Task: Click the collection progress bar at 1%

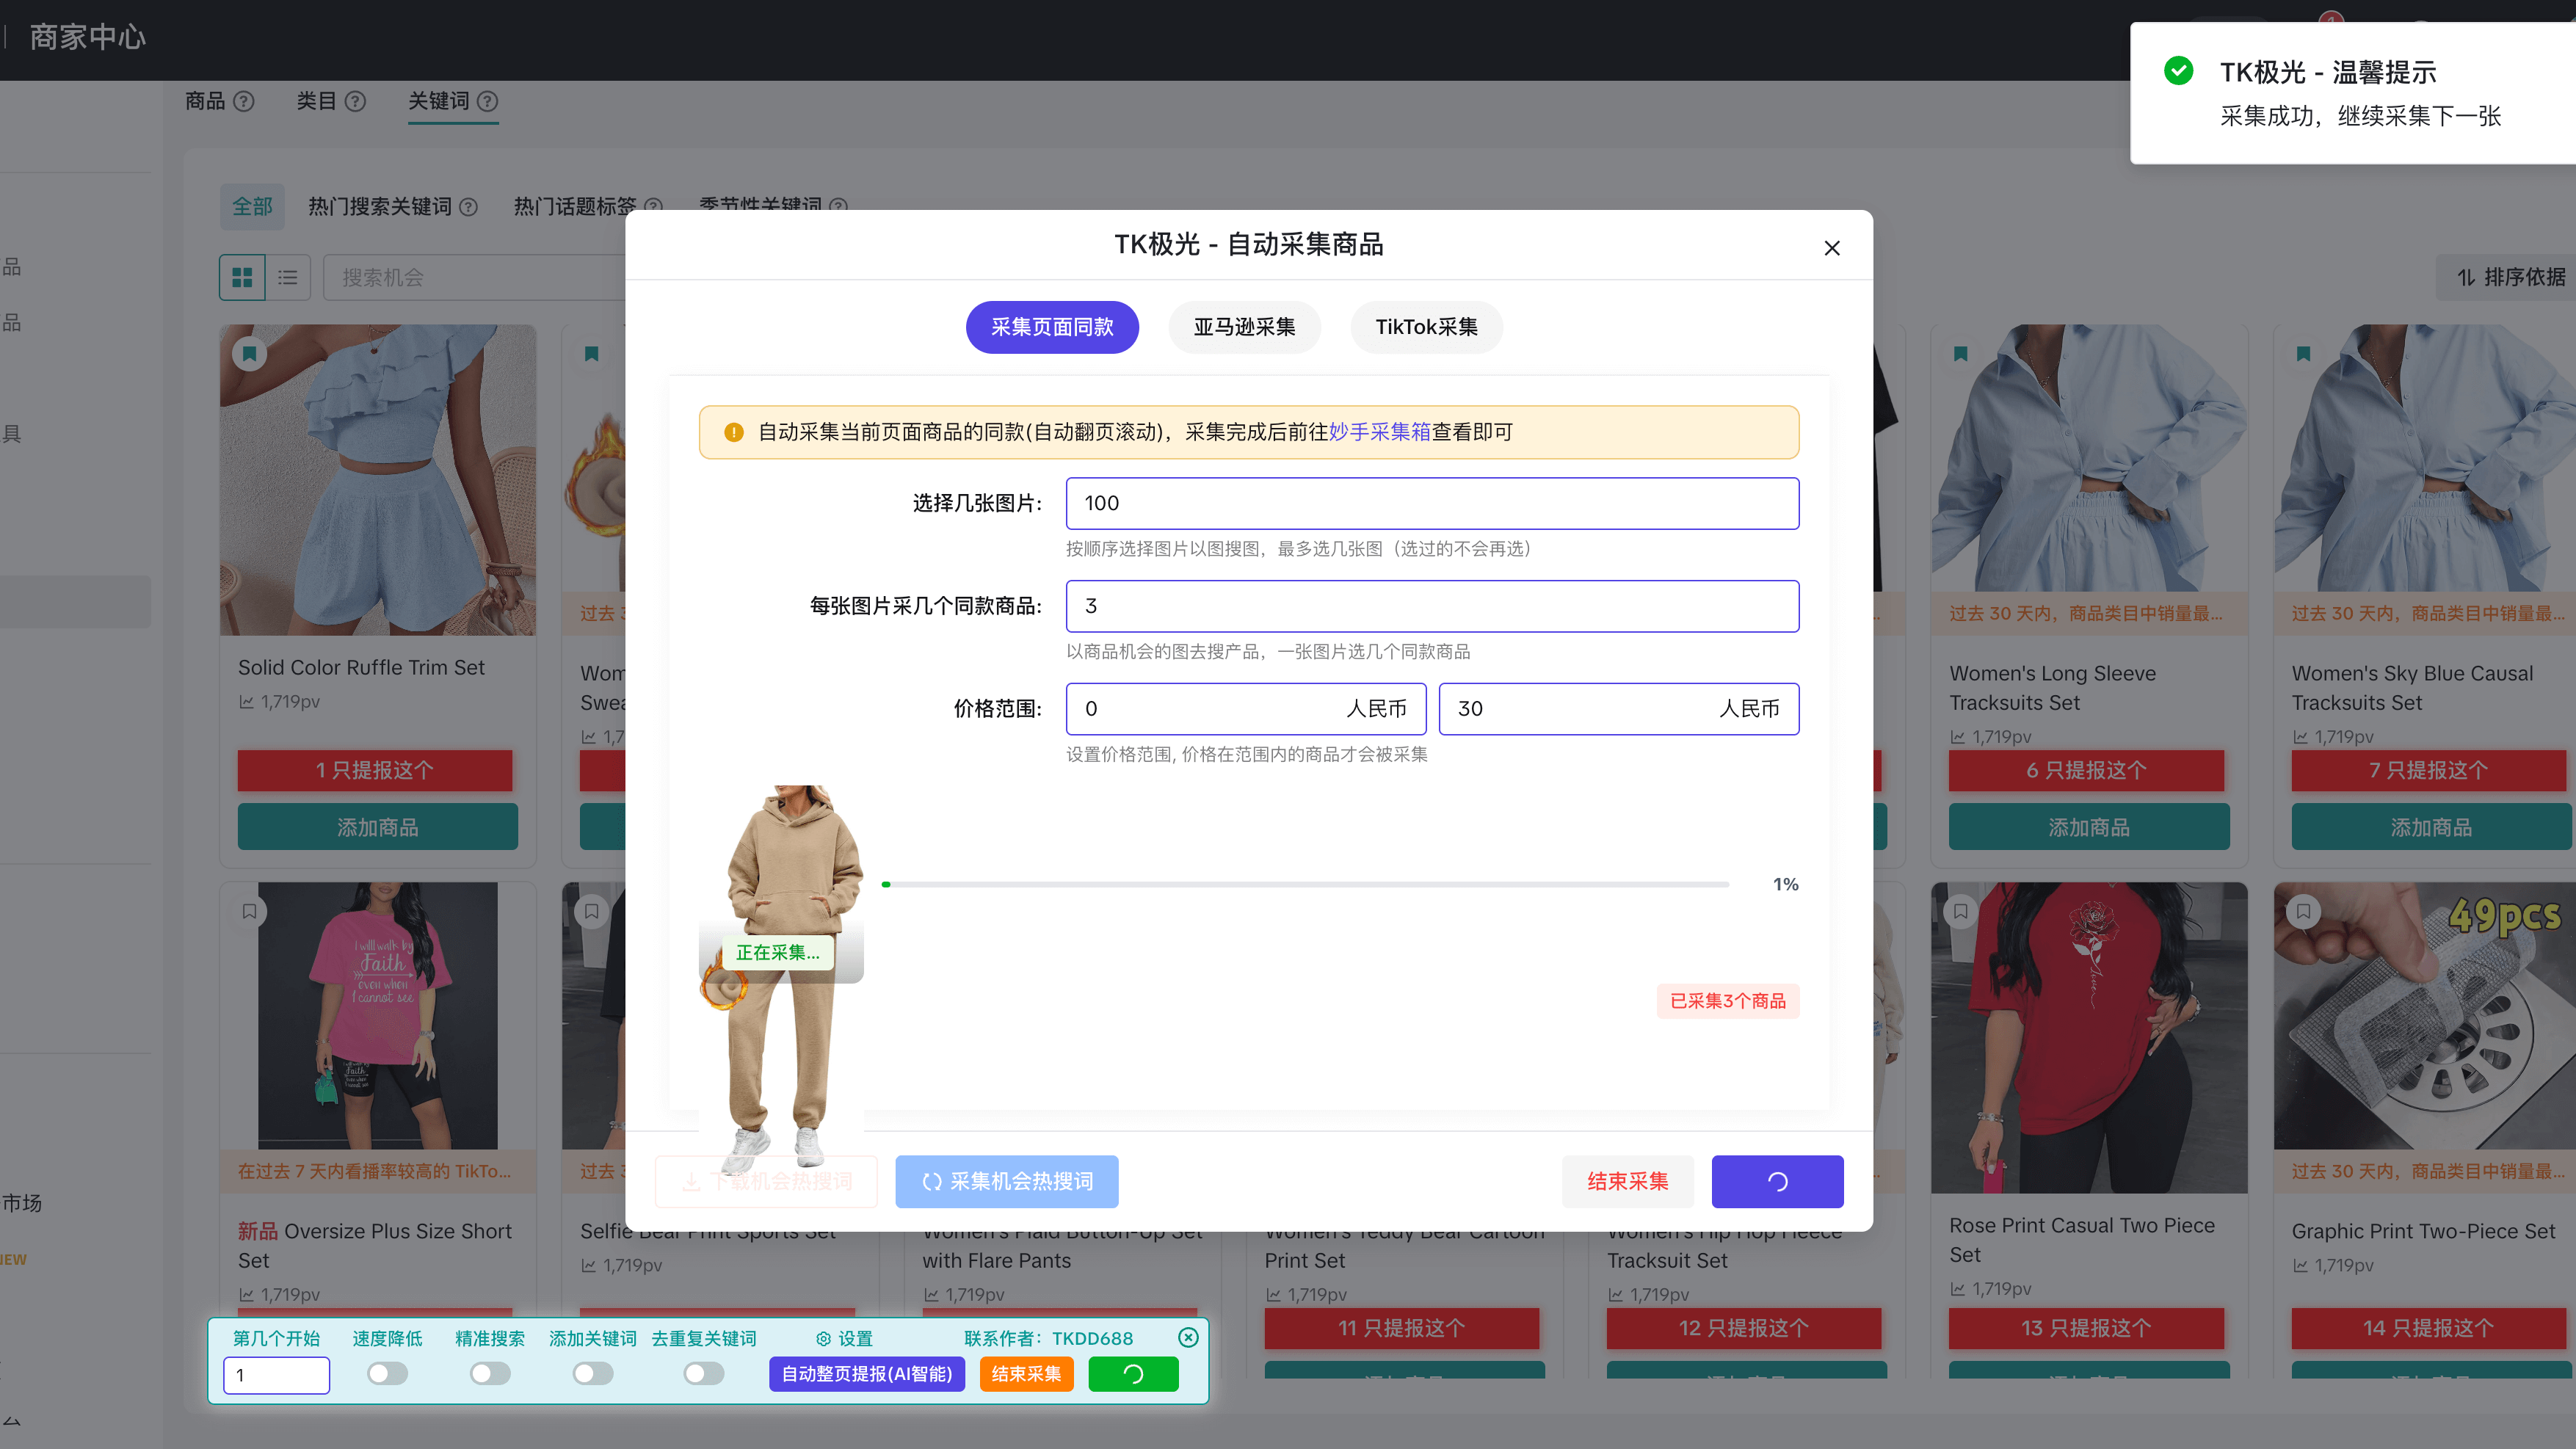Action: [1300, 884]
